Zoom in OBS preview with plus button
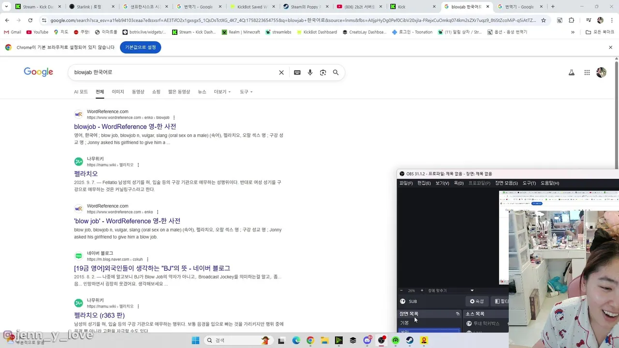 tap(422, 290)
